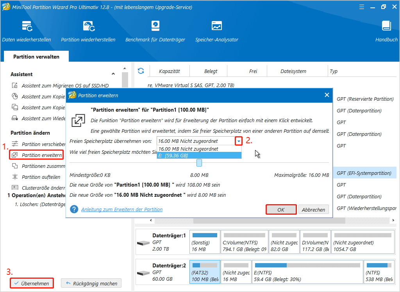Click the Kapazität column header
The width and height of the screenshot is (400, 292).
170,71
